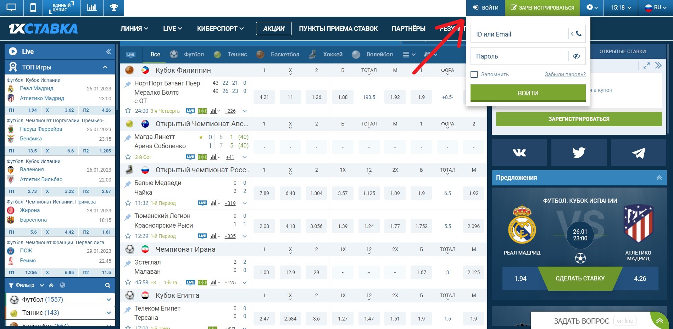Open the Telegram social link
Image resolution: width=673 pixels, height=329 pixels.
(639, 153)
